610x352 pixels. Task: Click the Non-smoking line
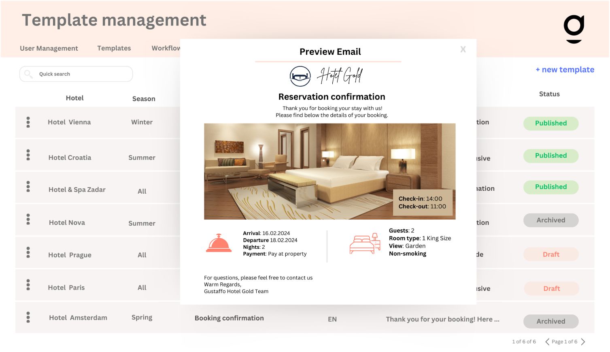pyautogui.click(x=408, y=254)
